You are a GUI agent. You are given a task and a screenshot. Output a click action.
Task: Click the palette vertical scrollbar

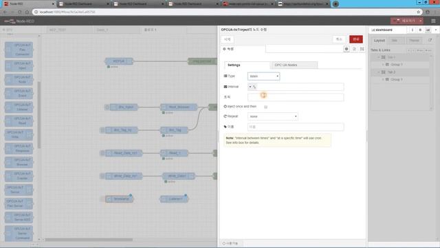pyautogui.click(x=39, y=115)
